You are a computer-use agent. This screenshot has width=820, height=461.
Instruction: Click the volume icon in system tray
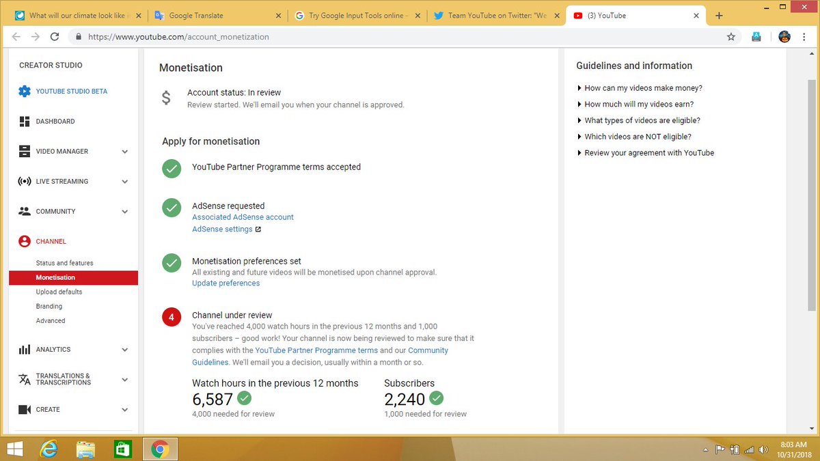pyautogui.click(x=763, y=450)
